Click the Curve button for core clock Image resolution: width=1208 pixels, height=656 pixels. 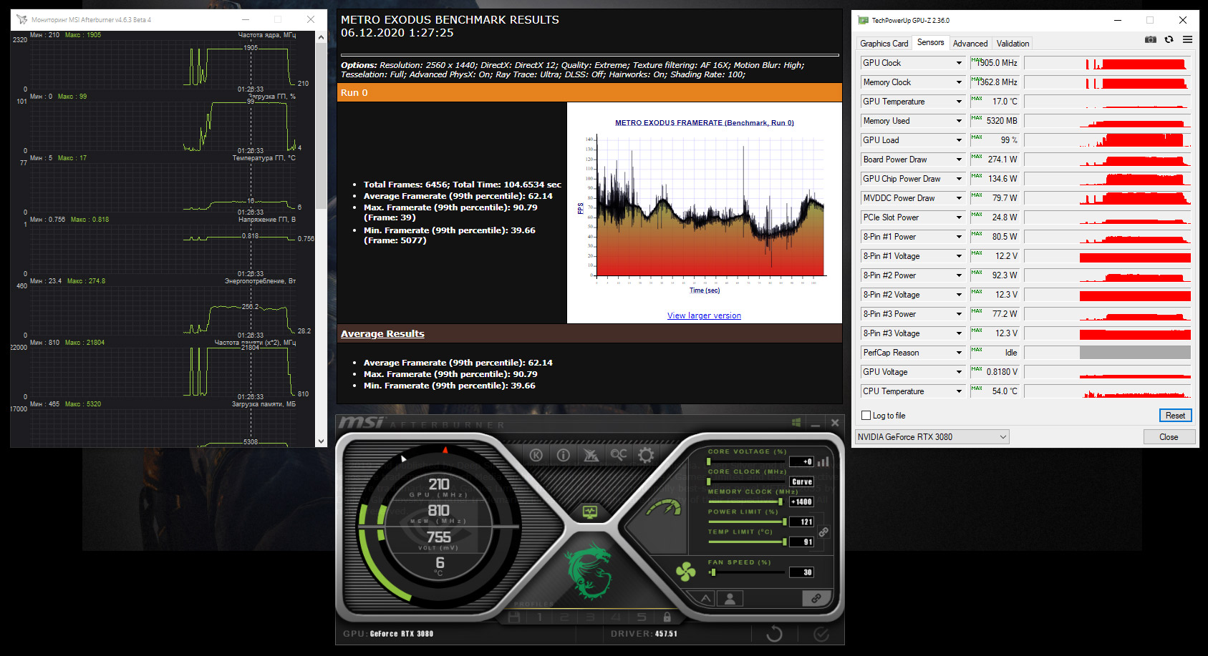click(x=802, y=482)
